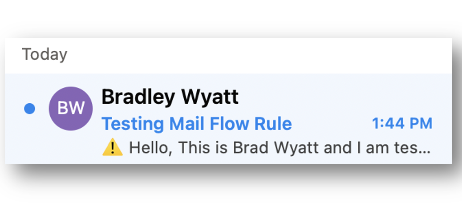Viewport: 462px width, 203px height.
Task: Click the word Bradley in the sender name
Action: point(138,97)
